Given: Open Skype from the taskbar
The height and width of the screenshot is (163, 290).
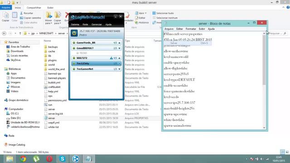Looking at the screenshot, I should [x=63, y=159].
